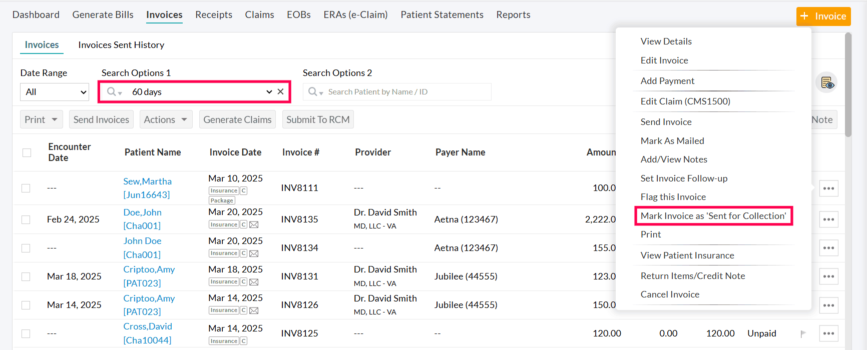Choose 'Mark Invoice as Sent for Collection'
867x350 pixels.
tap(713, 216)
